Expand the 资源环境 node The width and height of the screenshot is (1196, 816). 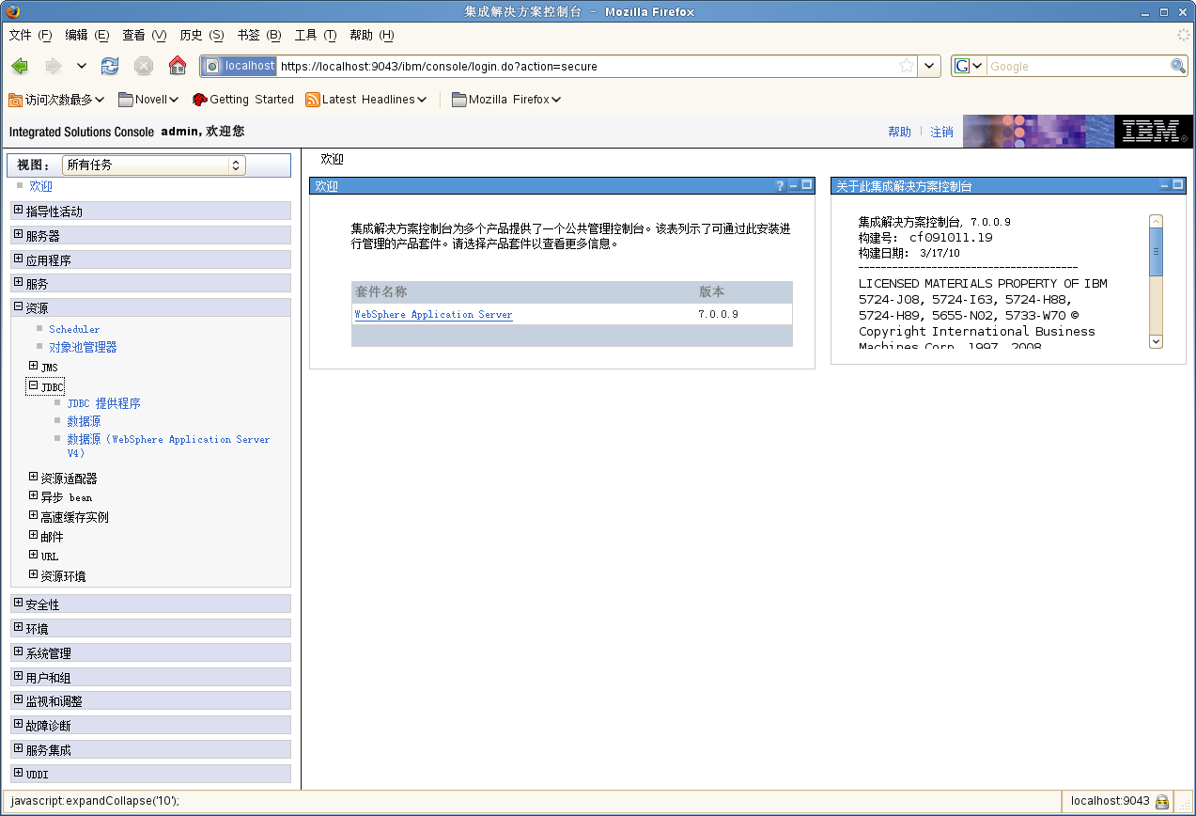[33, 575]
